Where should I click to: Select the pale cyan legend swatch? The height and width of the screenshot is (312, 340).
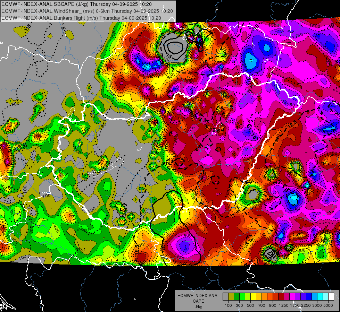326,297
